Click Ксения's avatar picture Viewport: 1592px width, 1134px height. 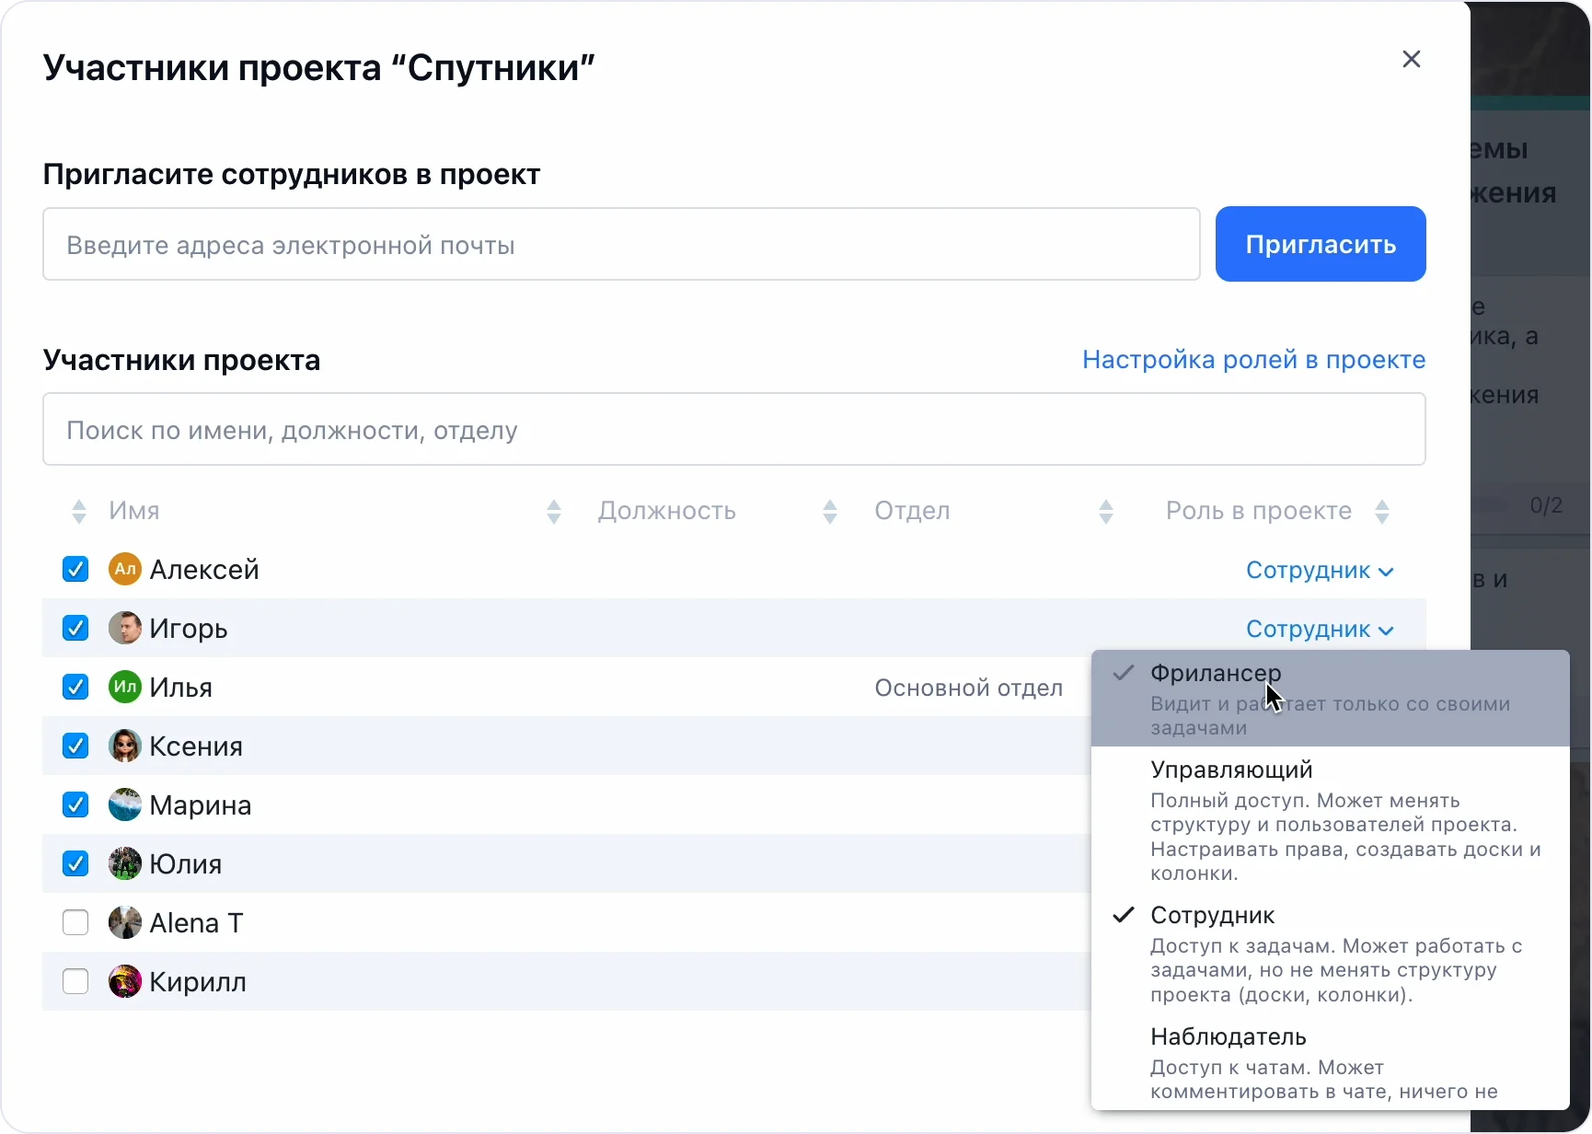click(124, 746)
